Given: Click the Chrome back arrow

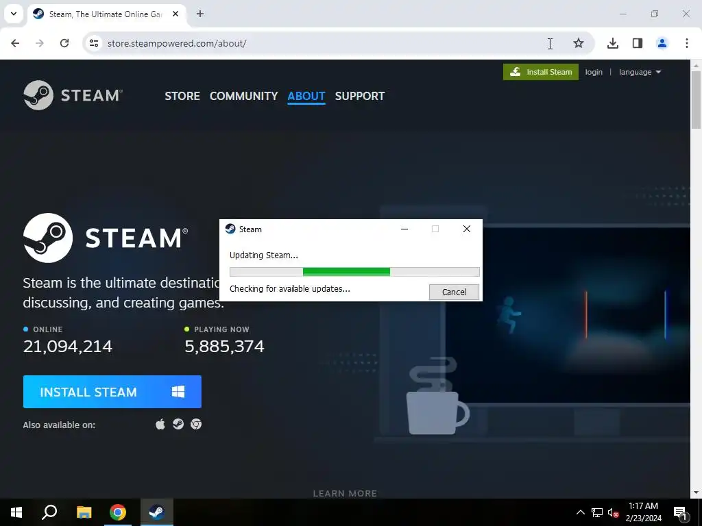Looking at the screenshot, I should pyautogui.click(x=15, y=43).
